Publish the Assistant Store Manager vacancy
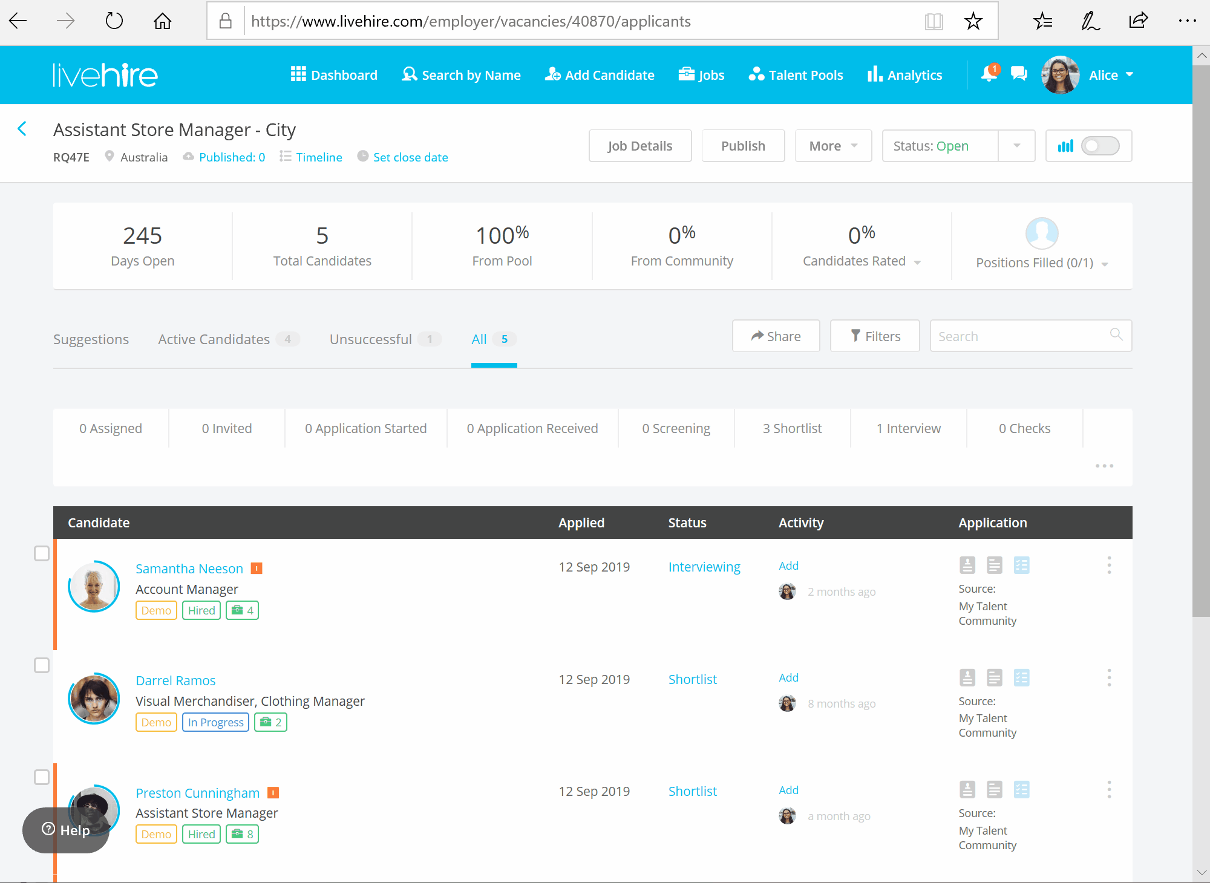This screenshot has height=883, width=1210. coord(743,145)
